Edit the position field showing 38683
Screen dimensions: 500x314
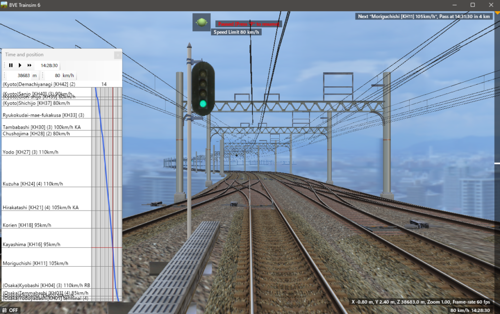click(24, 76)
